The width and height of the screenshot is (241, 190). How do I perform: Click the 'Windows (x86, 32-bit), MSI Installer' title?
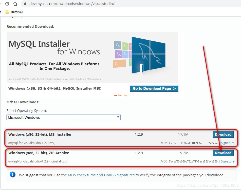click(40, 134)
